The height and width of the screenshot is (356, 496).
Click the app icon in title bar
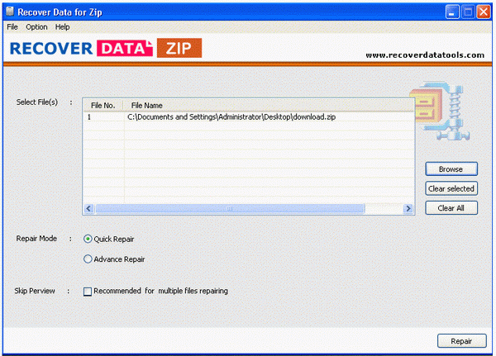click(10, 12)
